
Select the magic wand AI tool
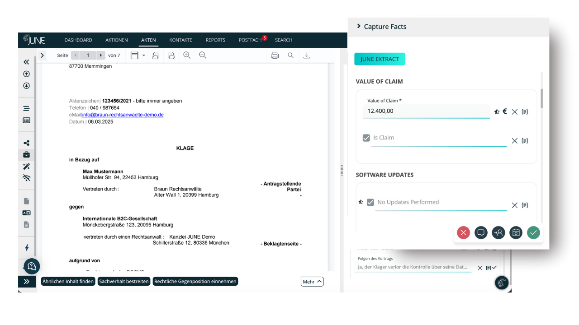coord(26,166)
